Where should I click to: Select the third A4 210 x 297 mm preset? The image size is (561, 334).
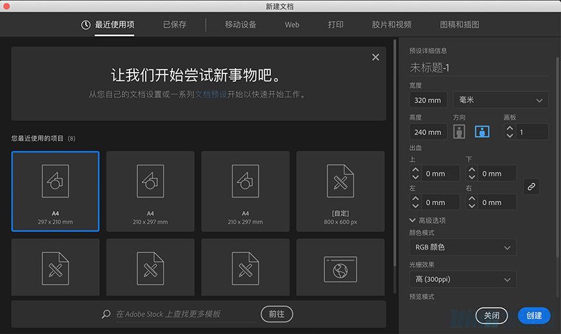click(246, 191)
